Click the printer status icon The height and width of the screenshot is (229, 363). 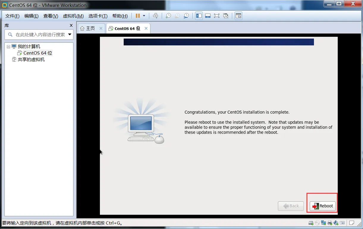[330, 223]
